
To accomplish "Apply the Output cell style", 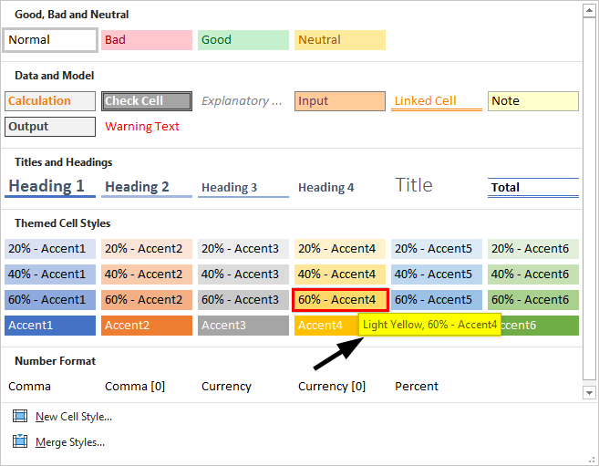I will point(50,127).
